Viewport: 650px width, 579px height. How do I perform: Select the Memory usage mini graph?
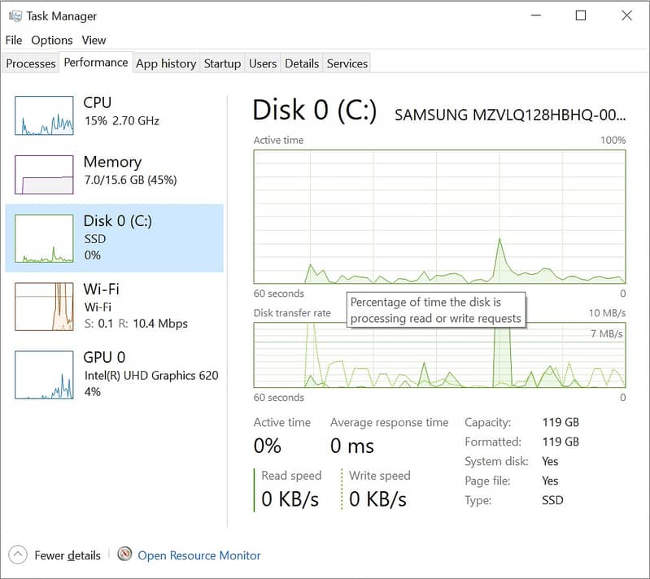[x=44, y=174]
